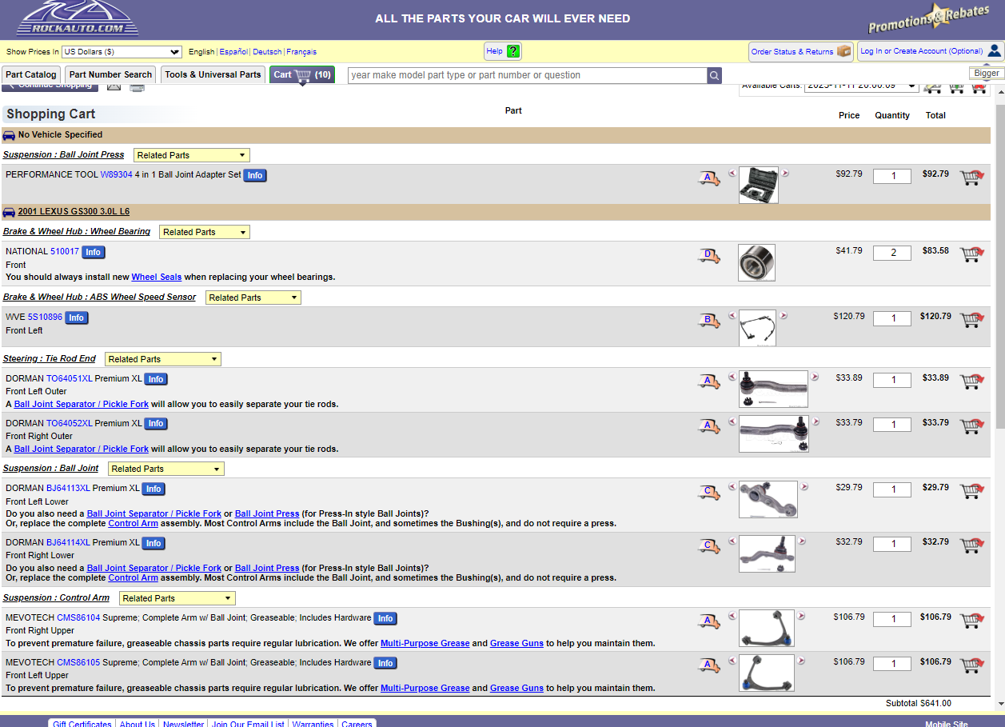Viewport: 1005px width, 727px height.
Task: Remove MEVOTECH CMS86104 from cart
Action: pos(971,620)
